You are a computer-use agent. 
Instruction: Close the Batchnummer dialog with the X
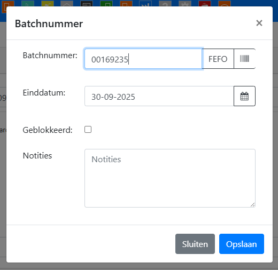click(259, 23)
